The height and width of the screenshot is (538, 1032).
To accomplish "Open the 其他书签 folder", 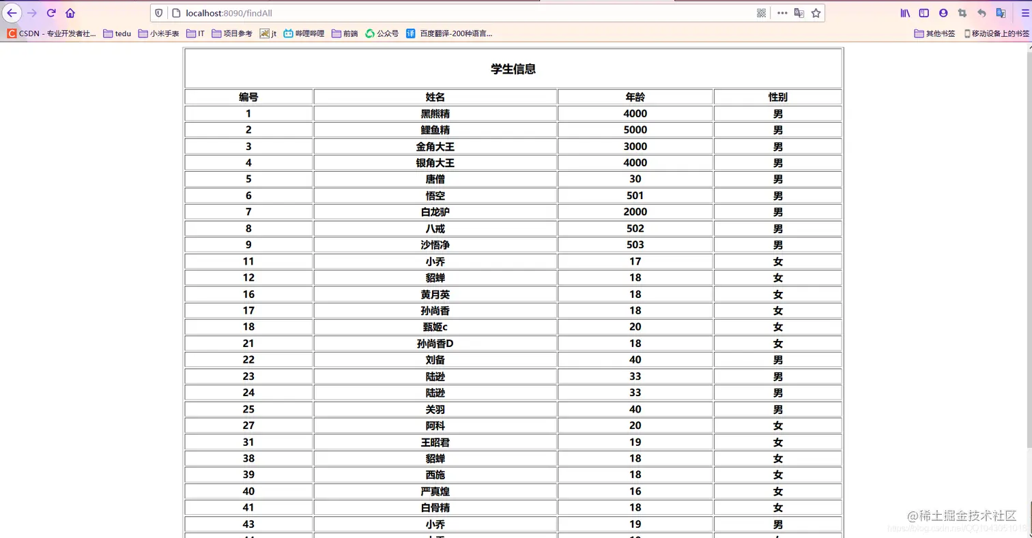I will coord(934,33).
